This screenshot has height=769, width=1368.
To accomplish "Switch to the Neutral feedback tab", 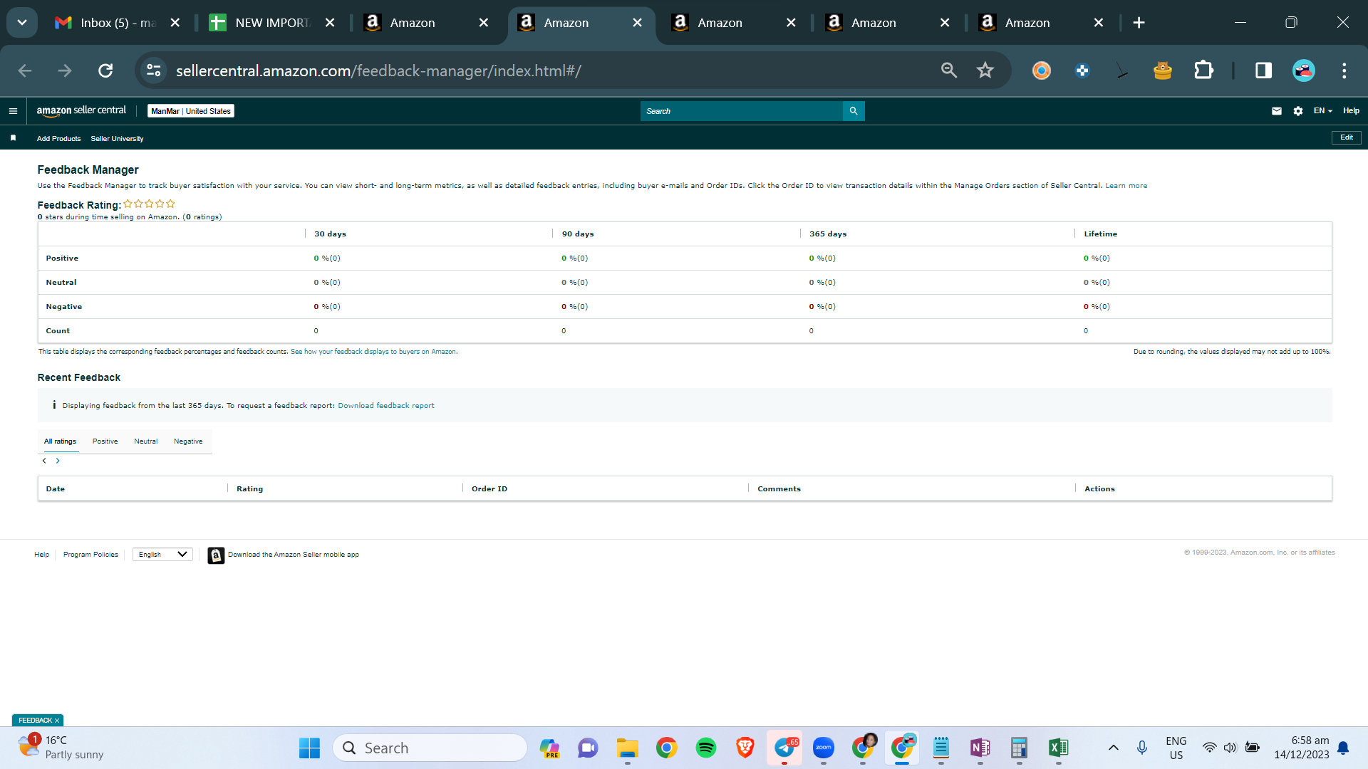I will (x=146, y=441).
